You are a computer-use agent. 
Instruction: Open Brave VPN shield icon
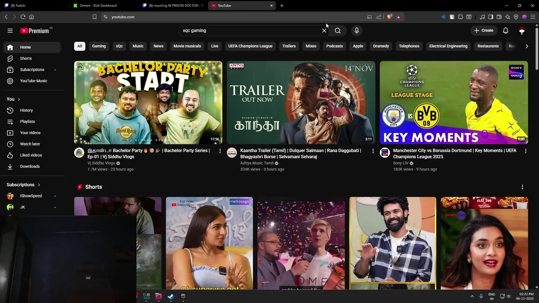516,17
